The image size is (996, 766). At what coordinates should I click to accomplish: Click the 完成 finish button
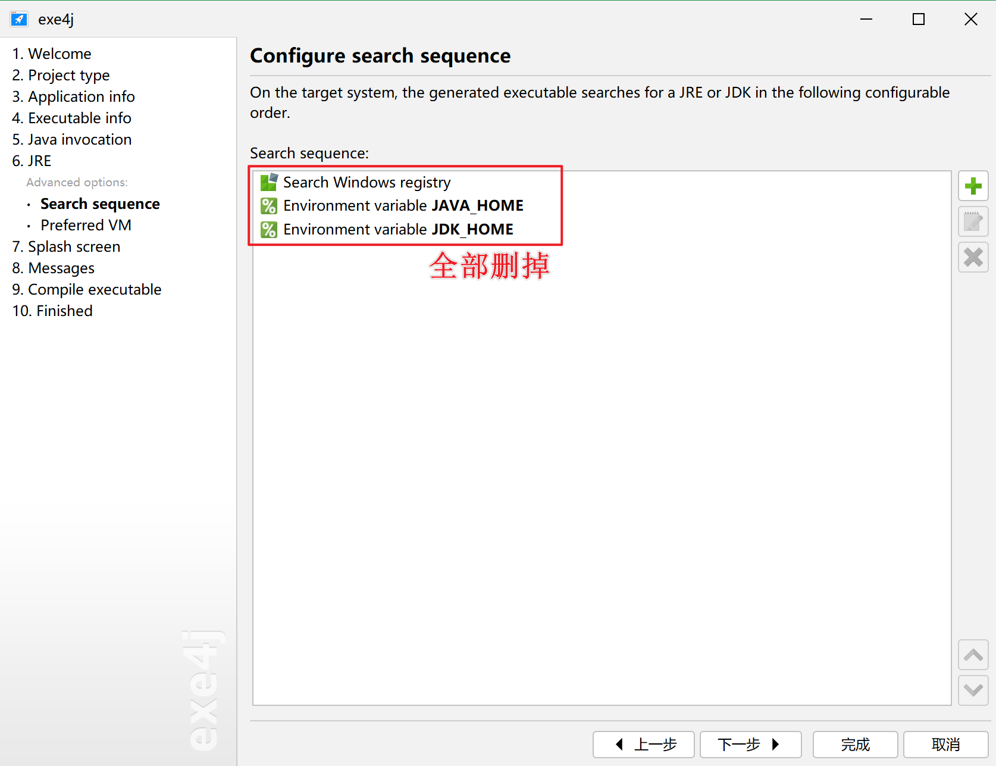pos(856,745)
